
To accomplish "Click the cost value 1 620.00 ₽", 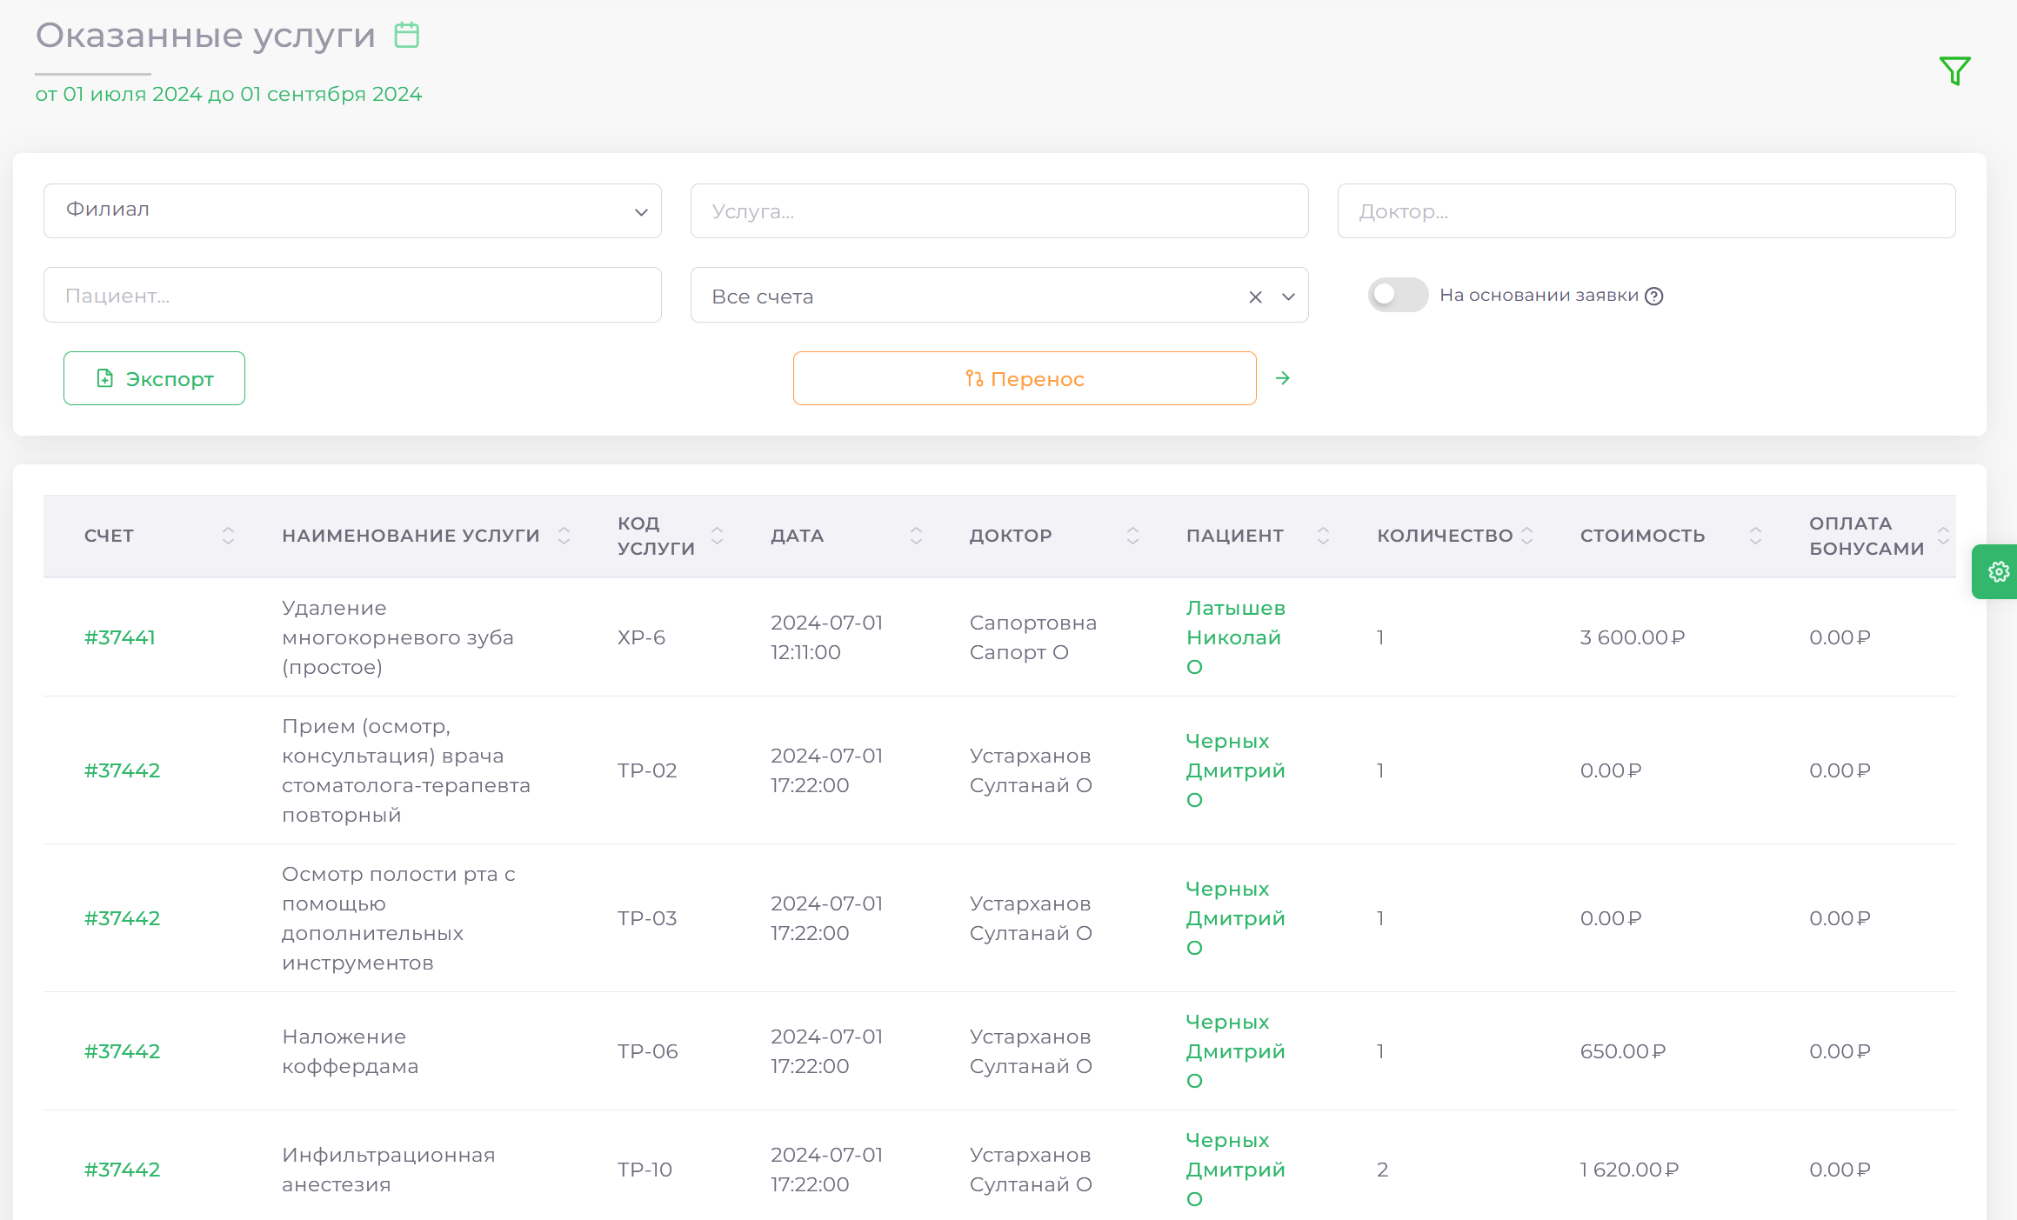I will coord(1630,1170).
